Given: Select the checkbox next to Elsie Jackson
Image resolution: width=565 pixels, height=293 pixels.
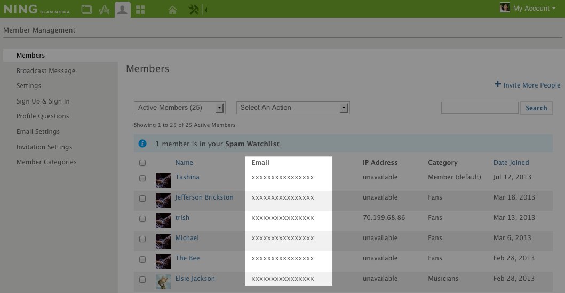Looking at the screenshot, I should pos(142,280).
